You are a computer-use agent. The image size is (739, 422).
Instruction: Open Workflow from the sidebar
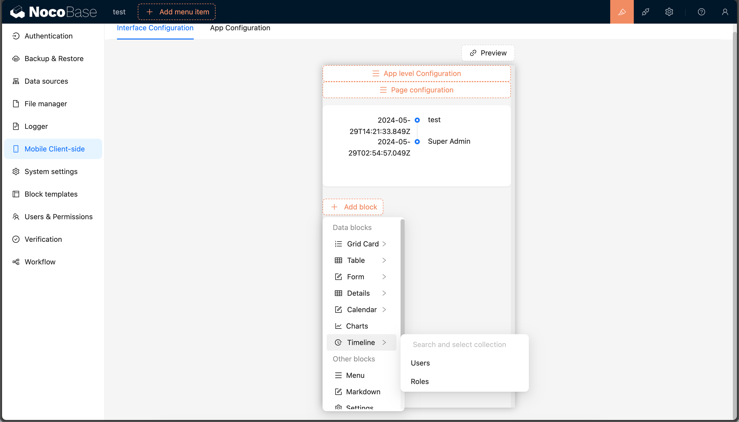(x=40, y=262)
